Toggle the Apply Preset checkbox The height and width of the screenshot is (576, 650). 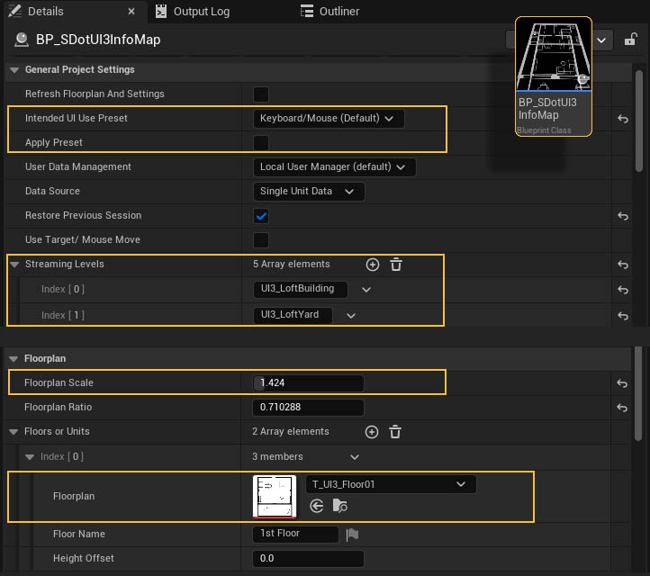[261, 143]
